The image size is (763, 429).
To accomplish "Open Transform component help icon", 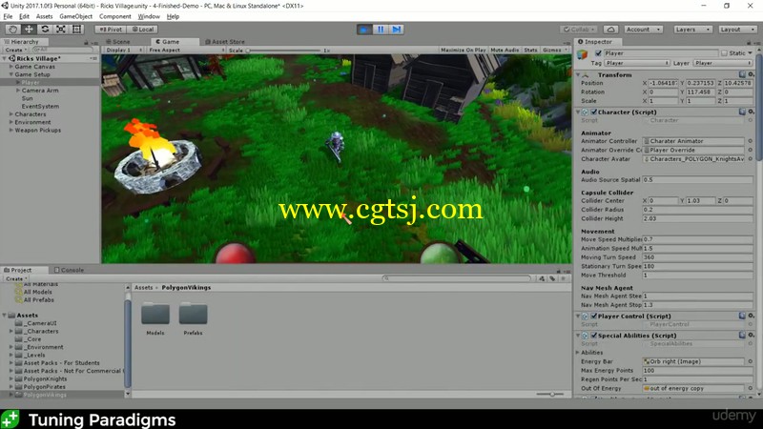I will pyautogui.click(x=742, y=74).
